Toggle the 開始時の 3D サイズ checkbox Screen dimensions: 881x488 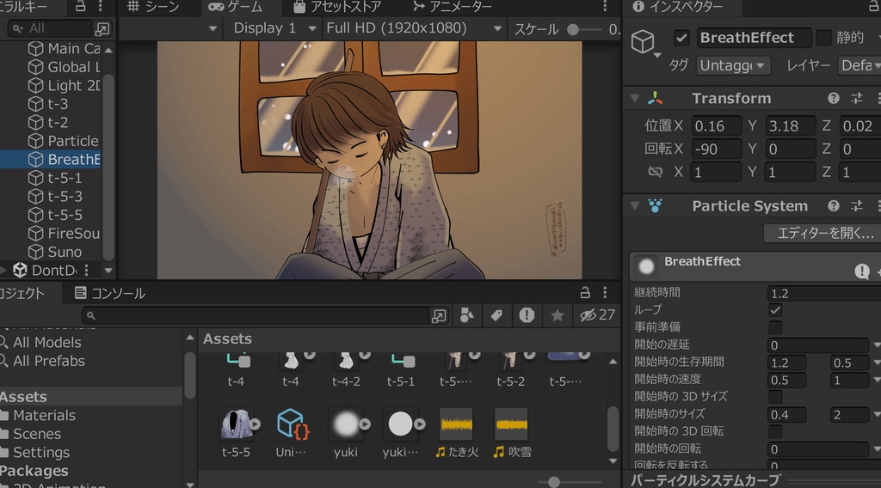pos(775,397)
